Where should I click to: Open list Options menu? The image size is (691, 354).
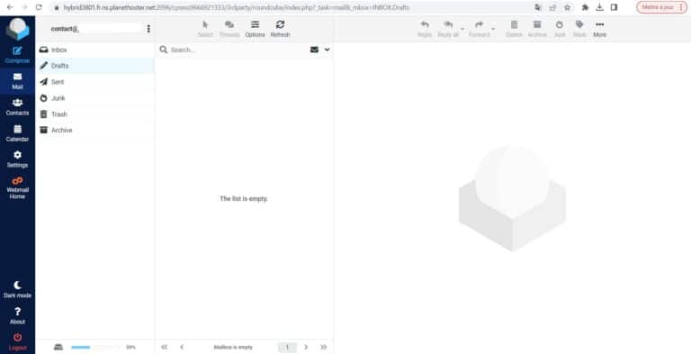255,29
